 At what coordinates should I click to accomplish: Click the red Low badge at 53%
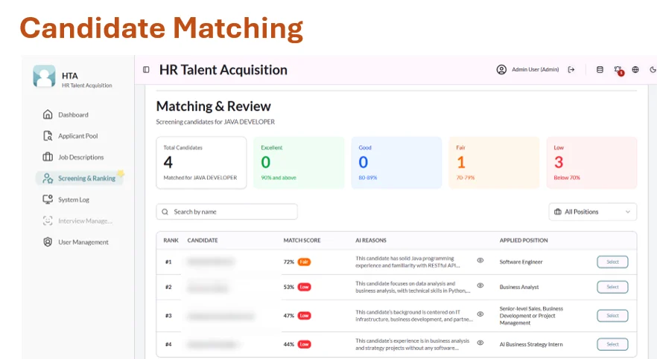point(304,287)
